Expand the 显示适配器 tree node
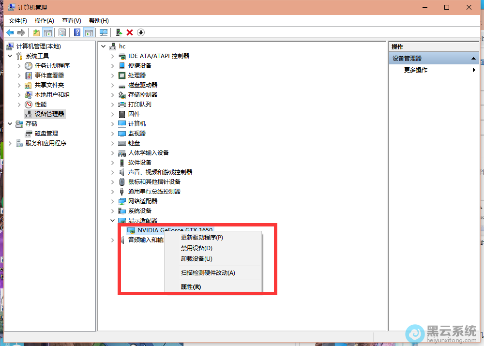Image resolution: width=484 pixels, height=346 pixels. [x=113, y=220]
